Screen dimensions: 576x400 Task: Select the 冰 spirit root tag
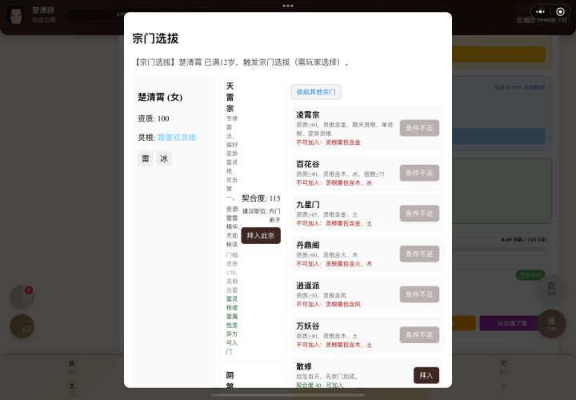tap(164, 158)
